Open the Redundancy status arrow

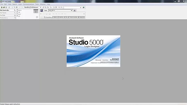click(15, 18)
